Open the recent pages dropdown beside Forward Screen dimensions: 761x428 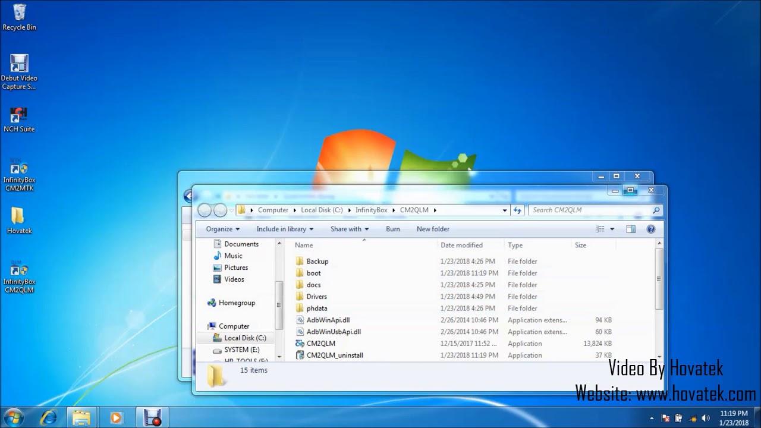click(231, 210)
